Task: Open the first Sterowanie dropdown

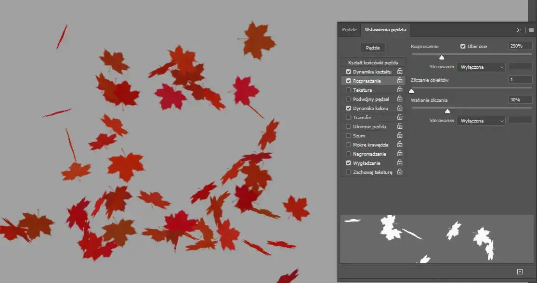Action: point(481,67)
